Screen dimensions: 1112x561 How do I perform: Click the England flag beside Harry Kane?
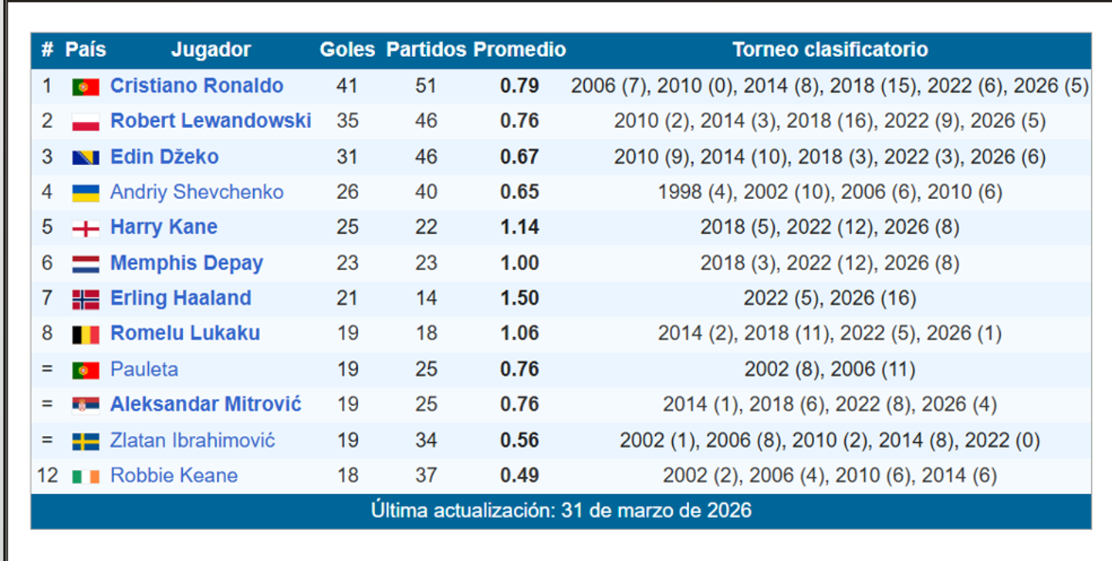click(86, 228)
